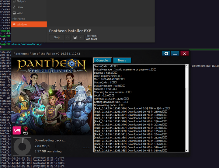Click console scrollbar down arrow

187,150
